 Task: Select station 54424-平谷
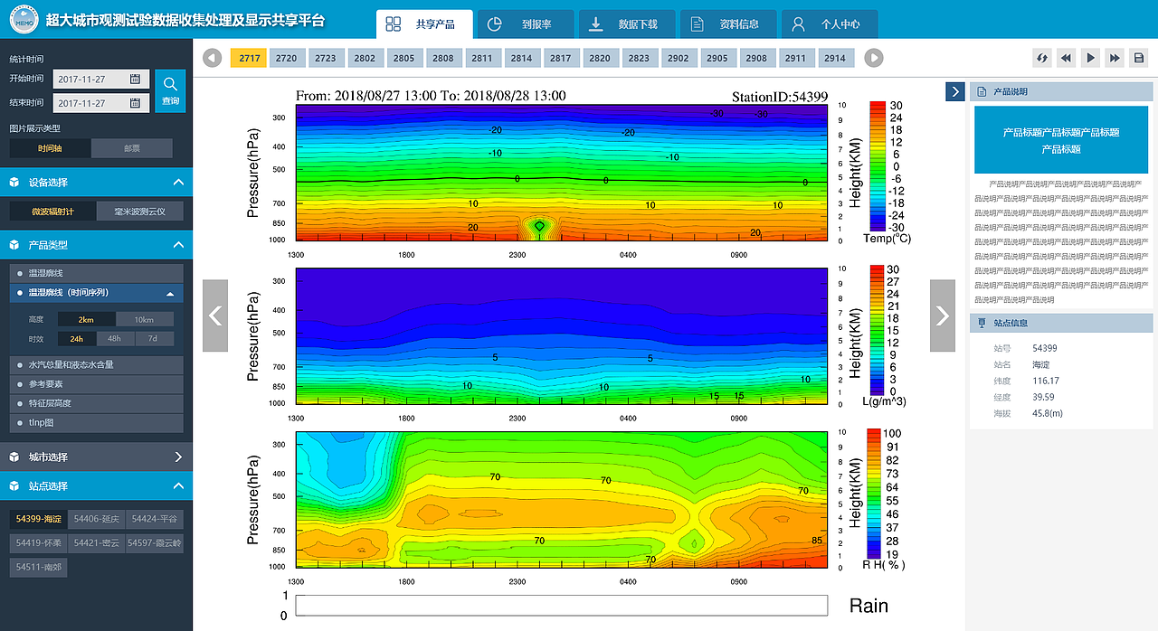[x=155, y=519]
